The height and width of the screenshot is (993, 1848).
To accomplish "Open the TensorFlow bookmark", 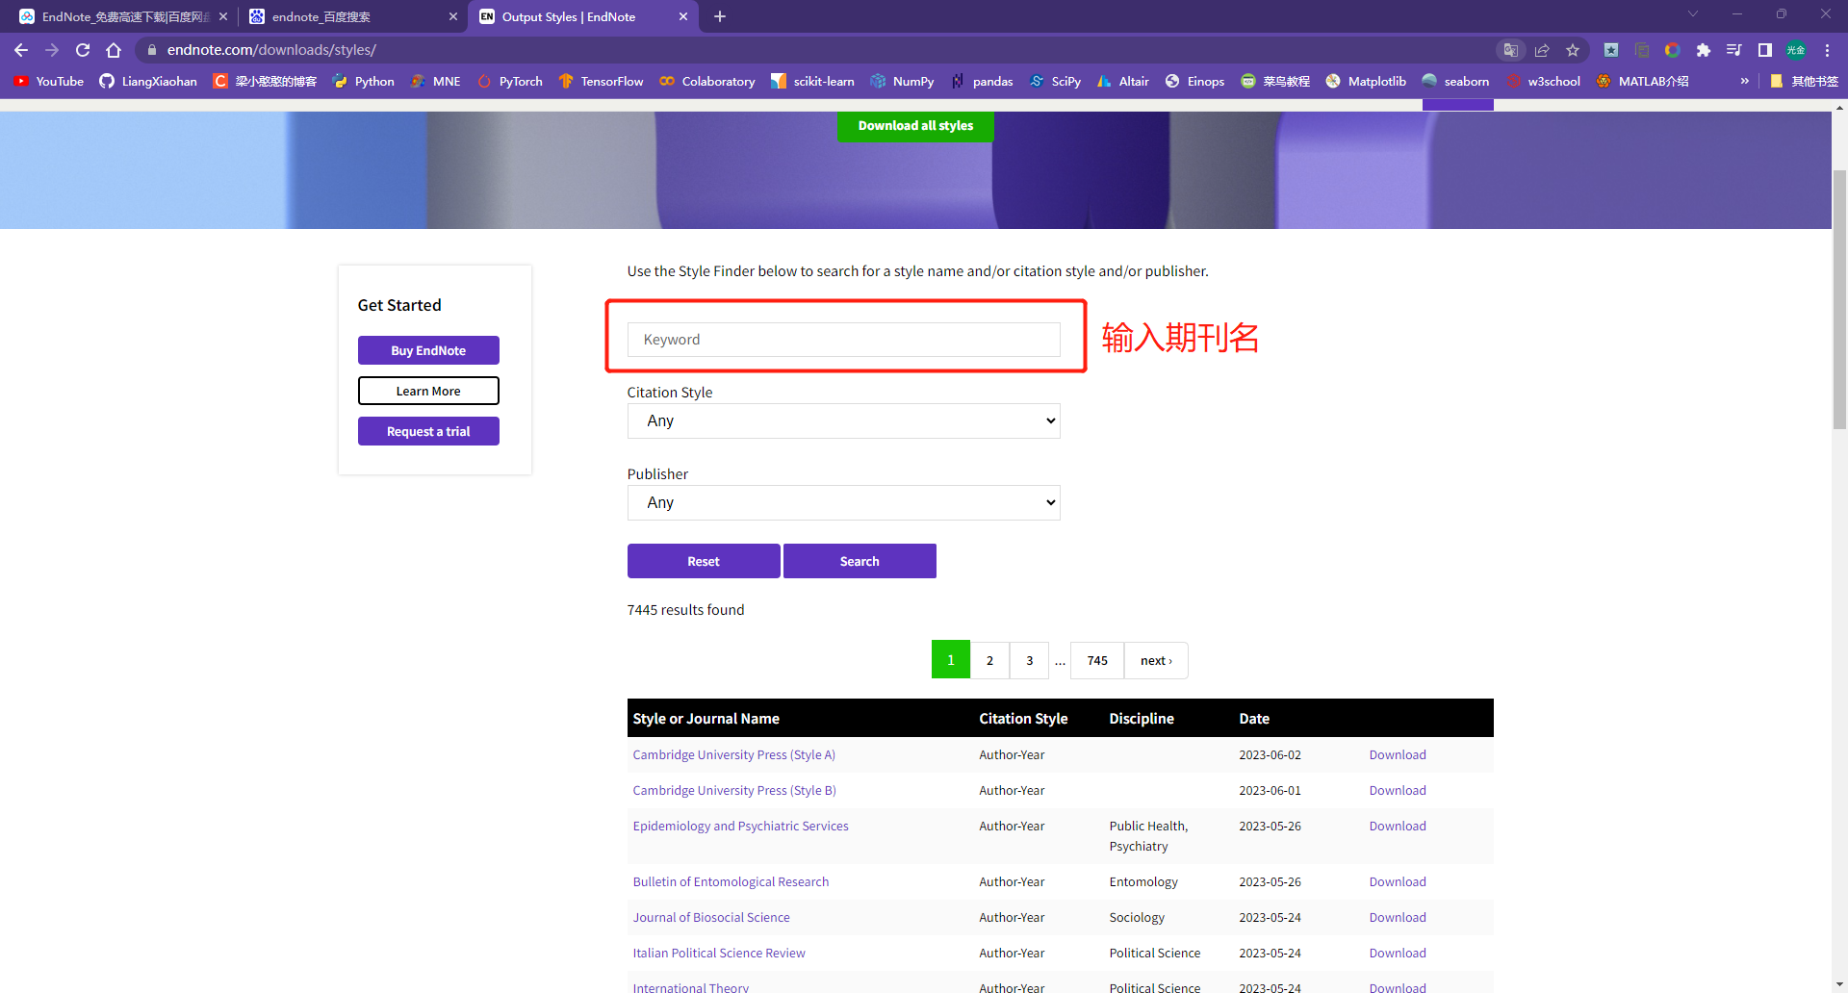I will pos(602,81).
